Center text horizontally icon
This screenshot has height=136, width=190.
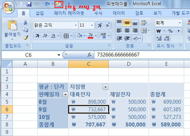point(127,31)
